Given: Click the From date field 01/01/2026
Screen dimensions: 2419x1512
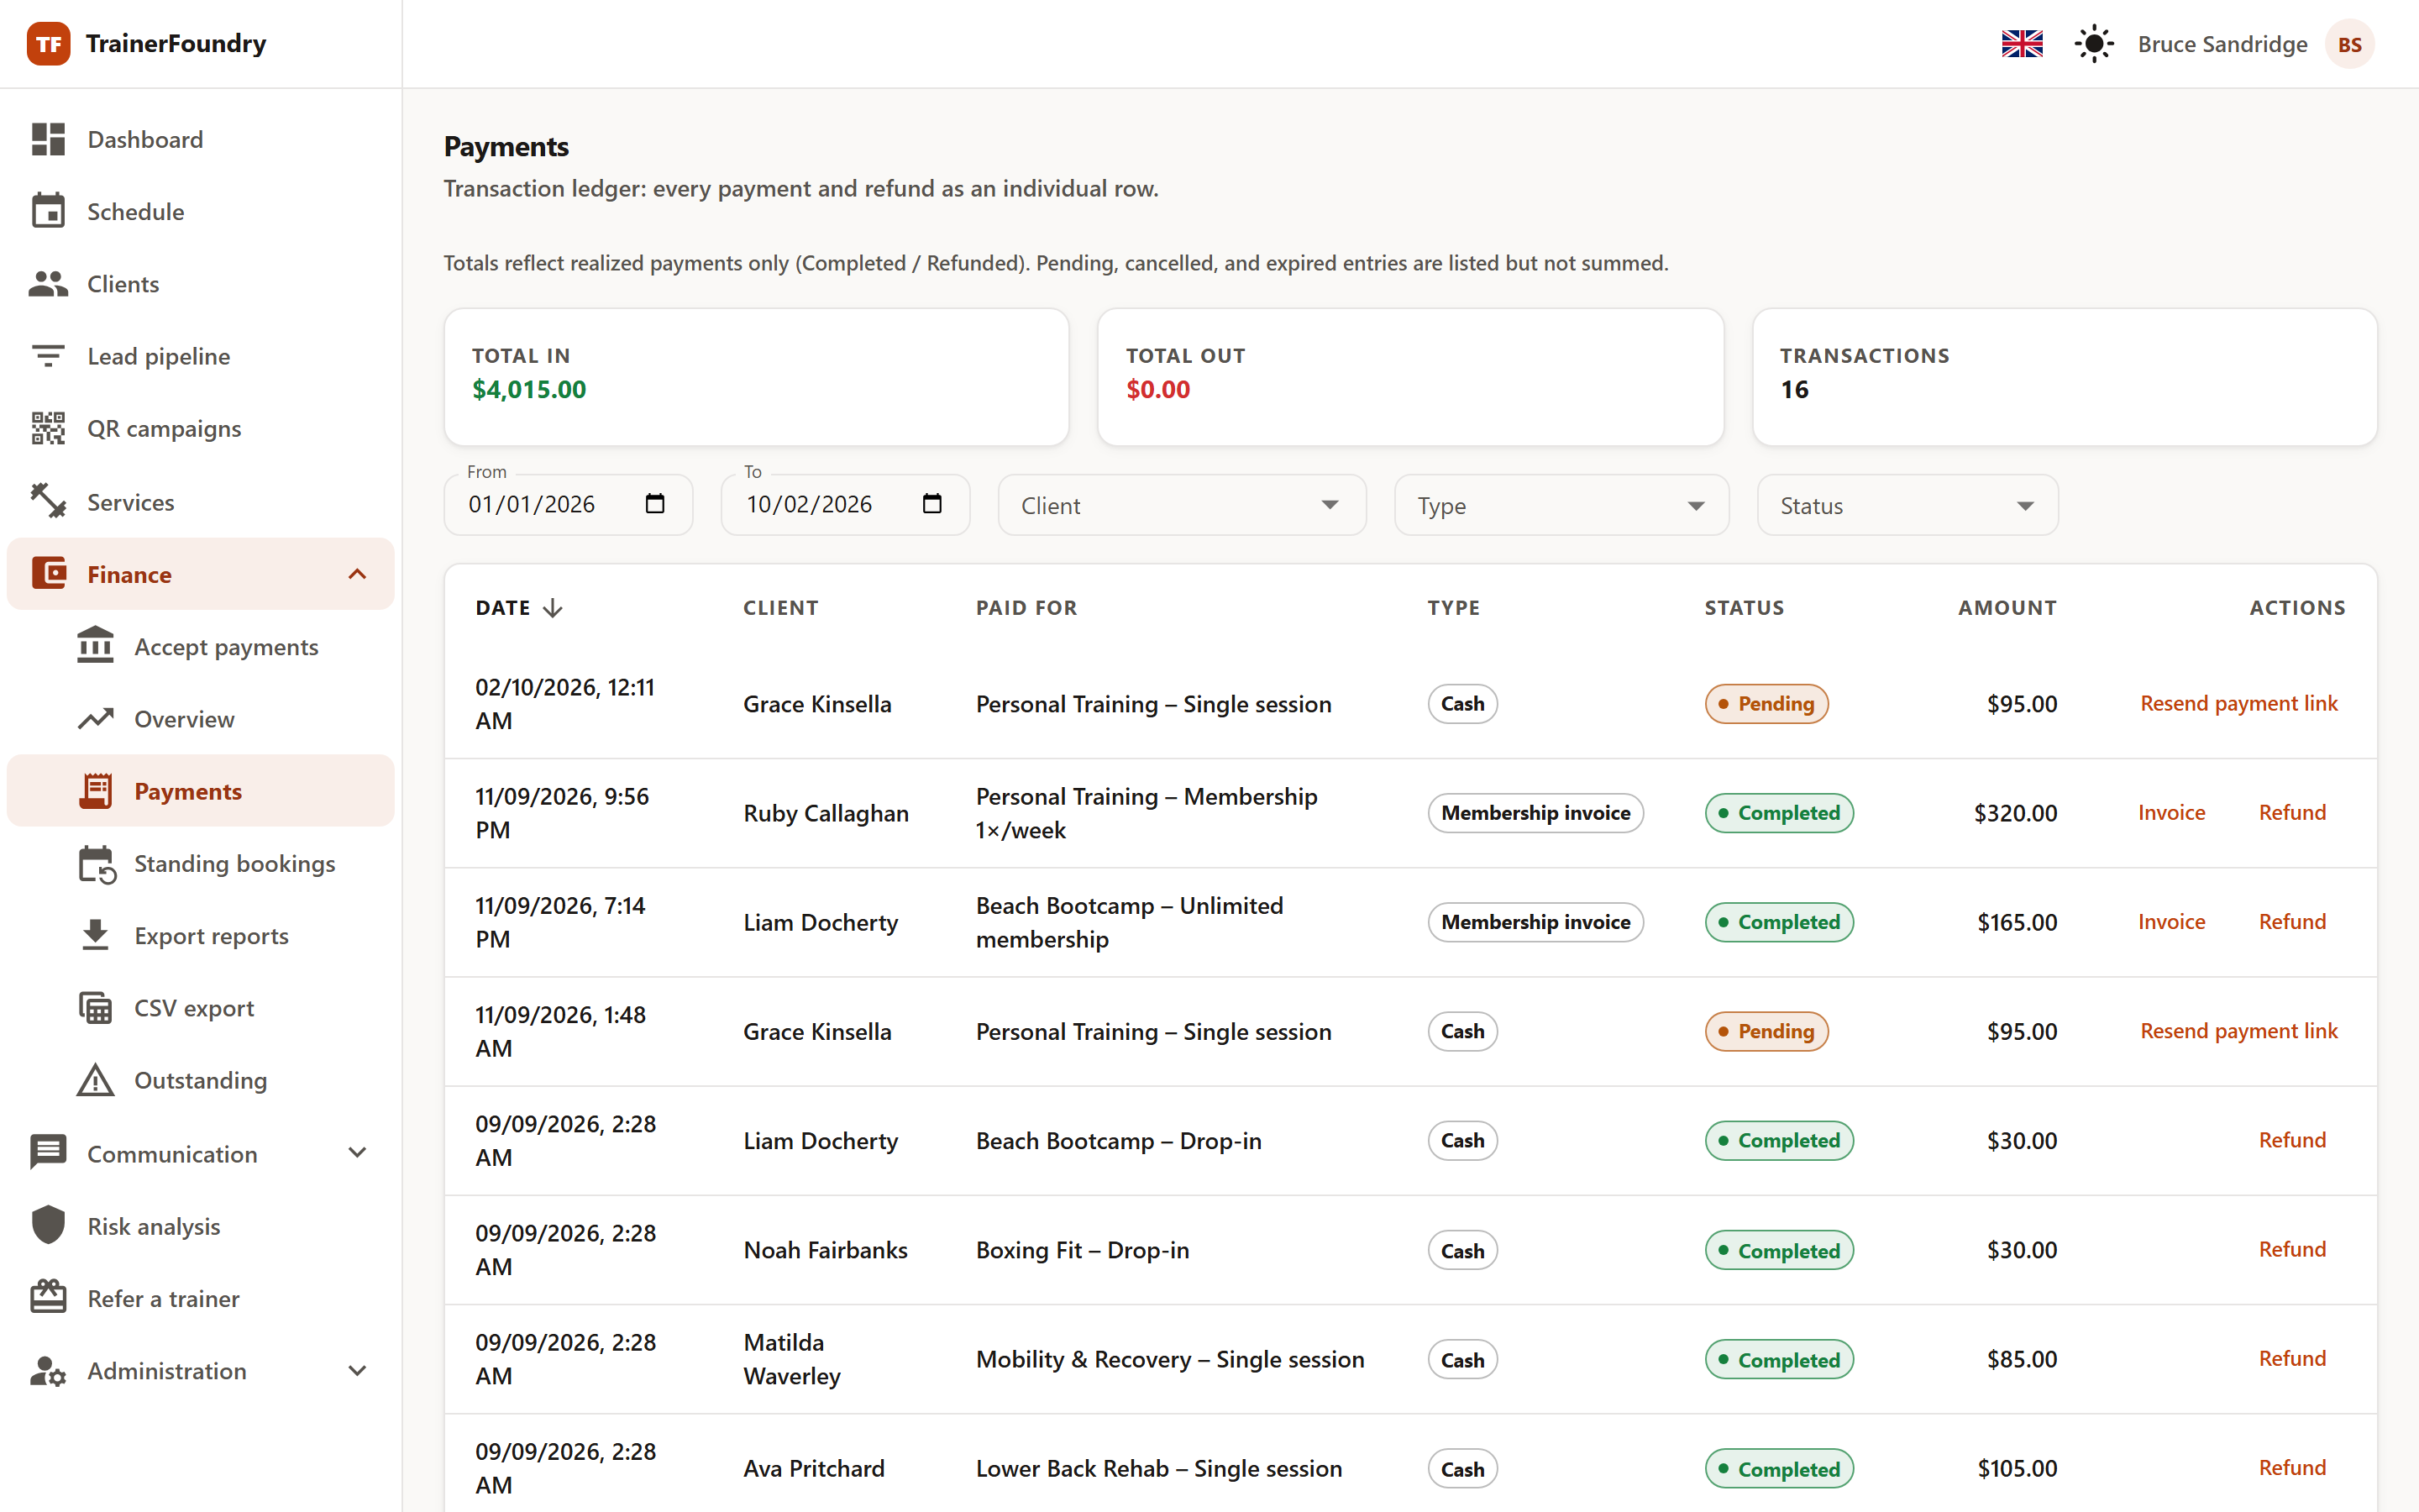Looking at the screenshot, I should click(568, 504).
